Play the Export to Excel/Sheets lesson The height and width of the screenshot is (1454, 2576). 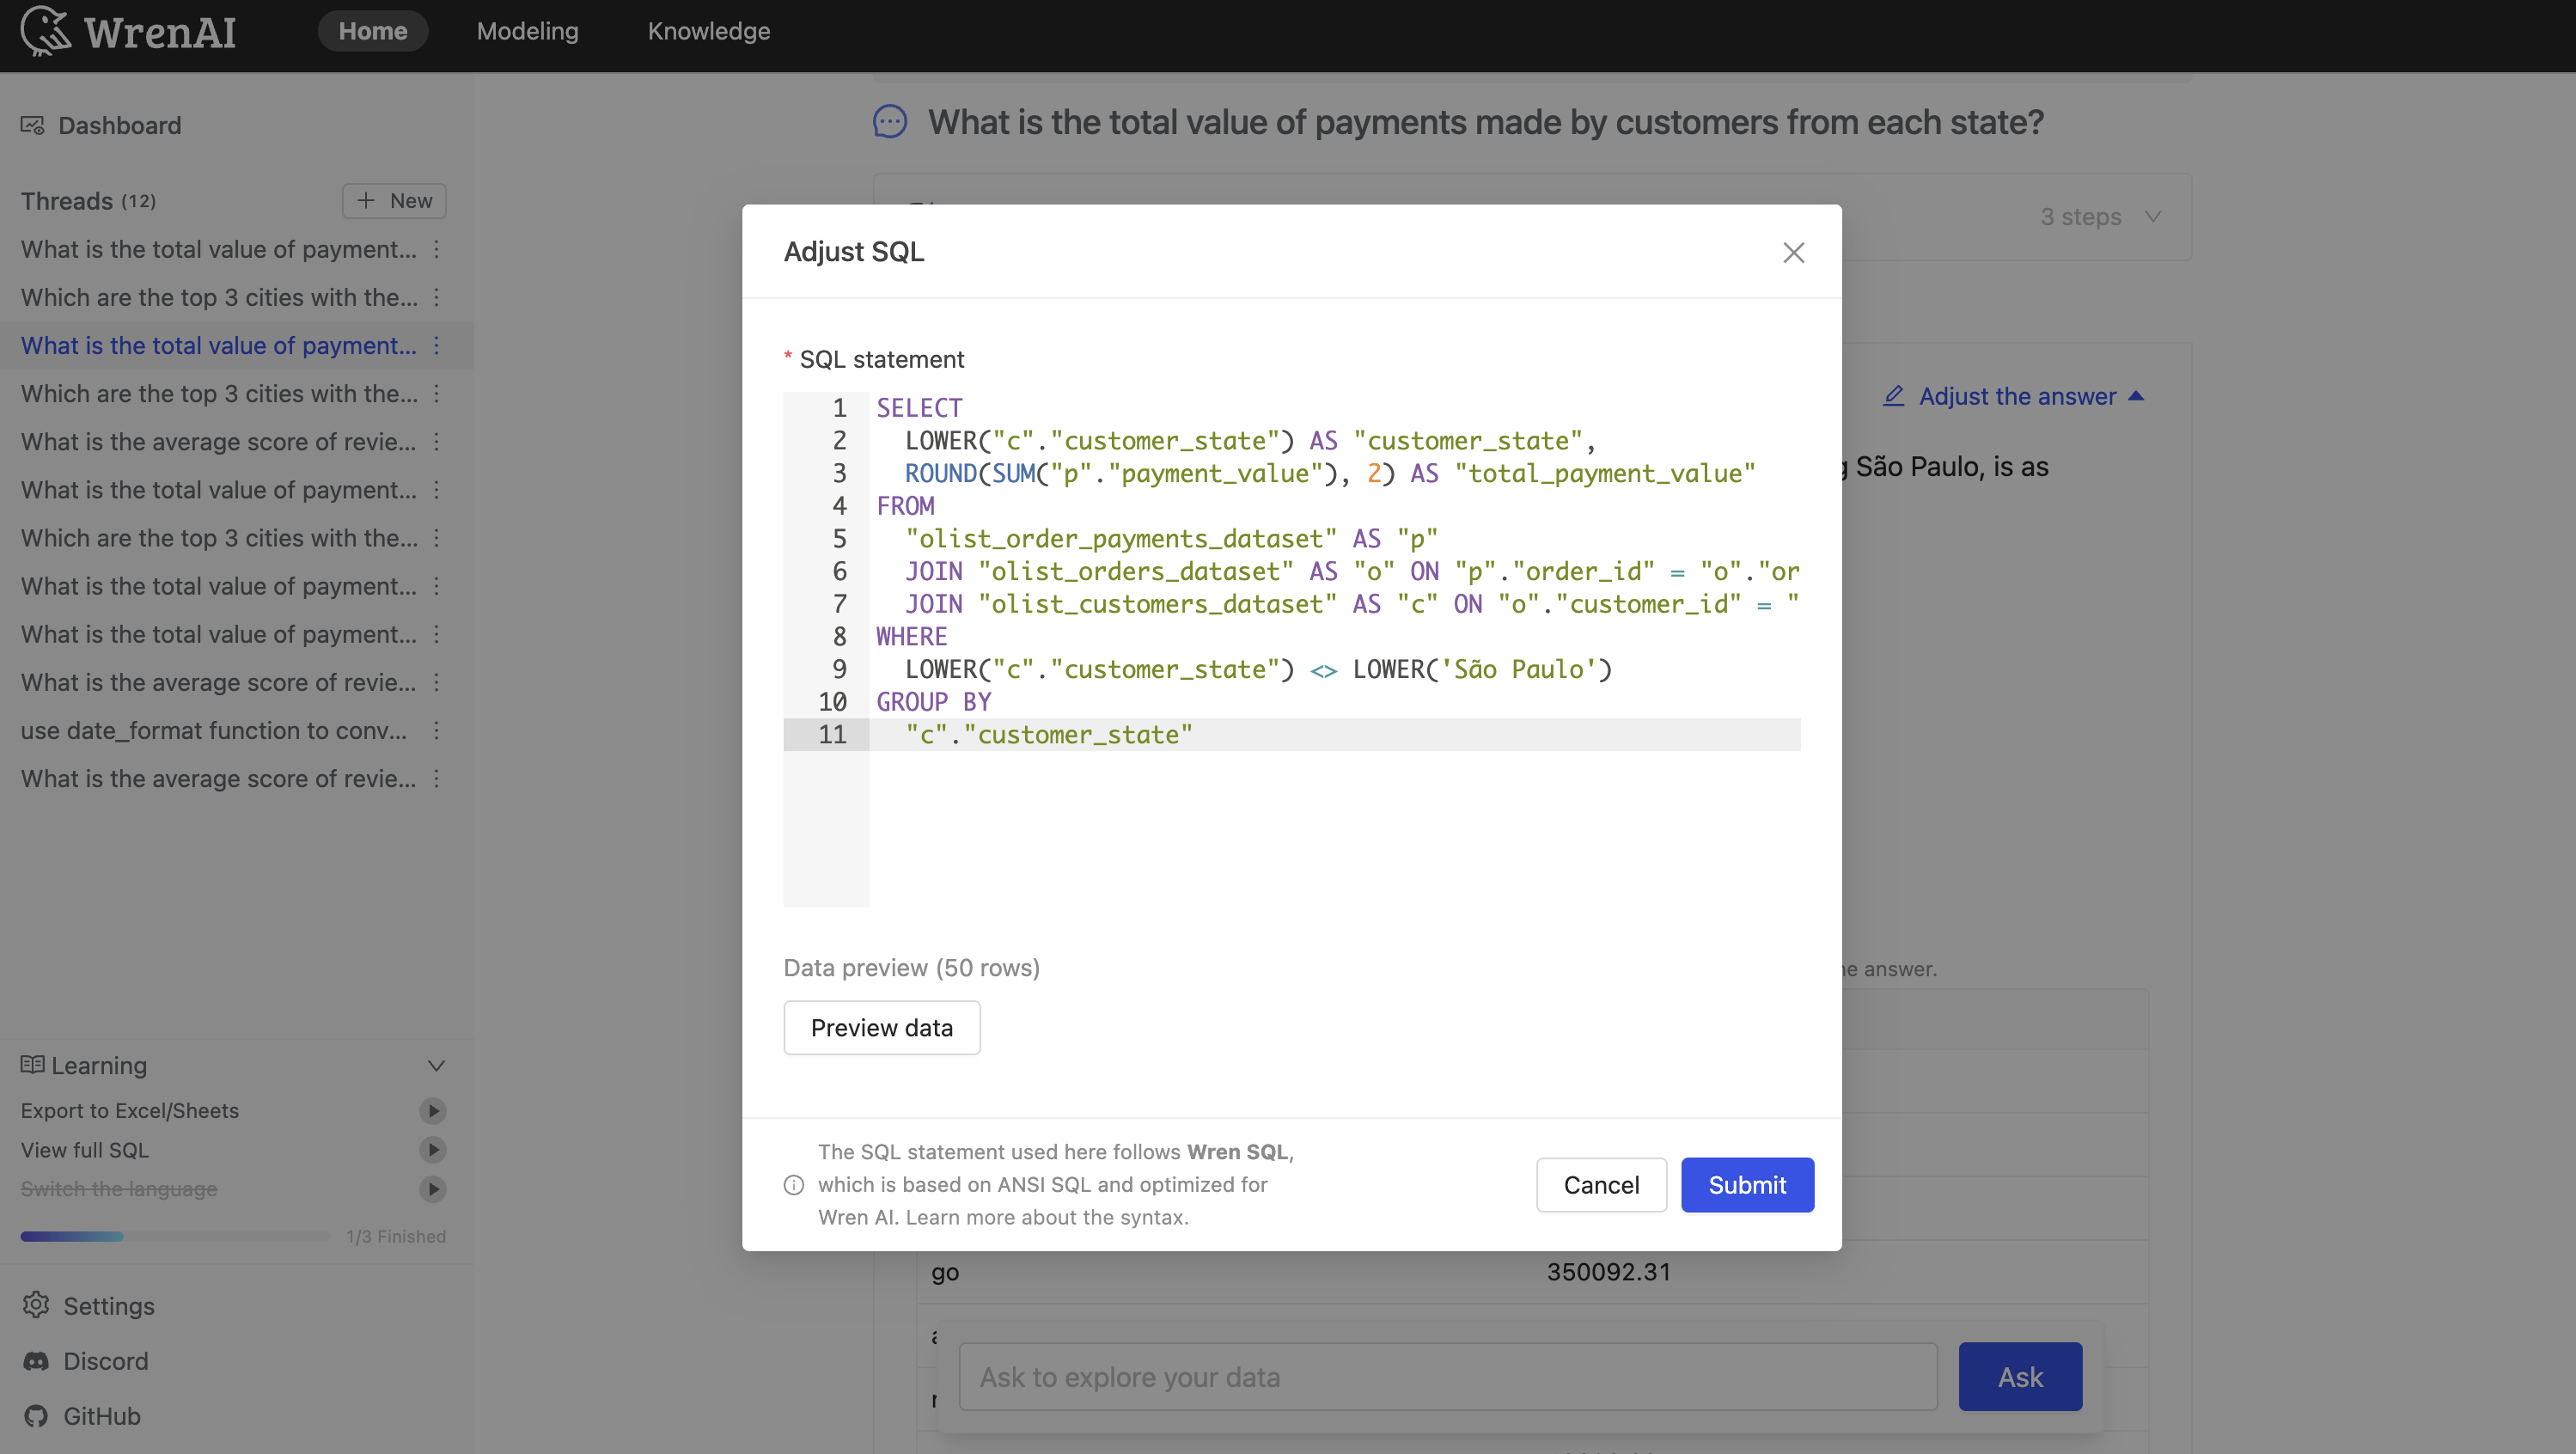(x=433, y=1111)
